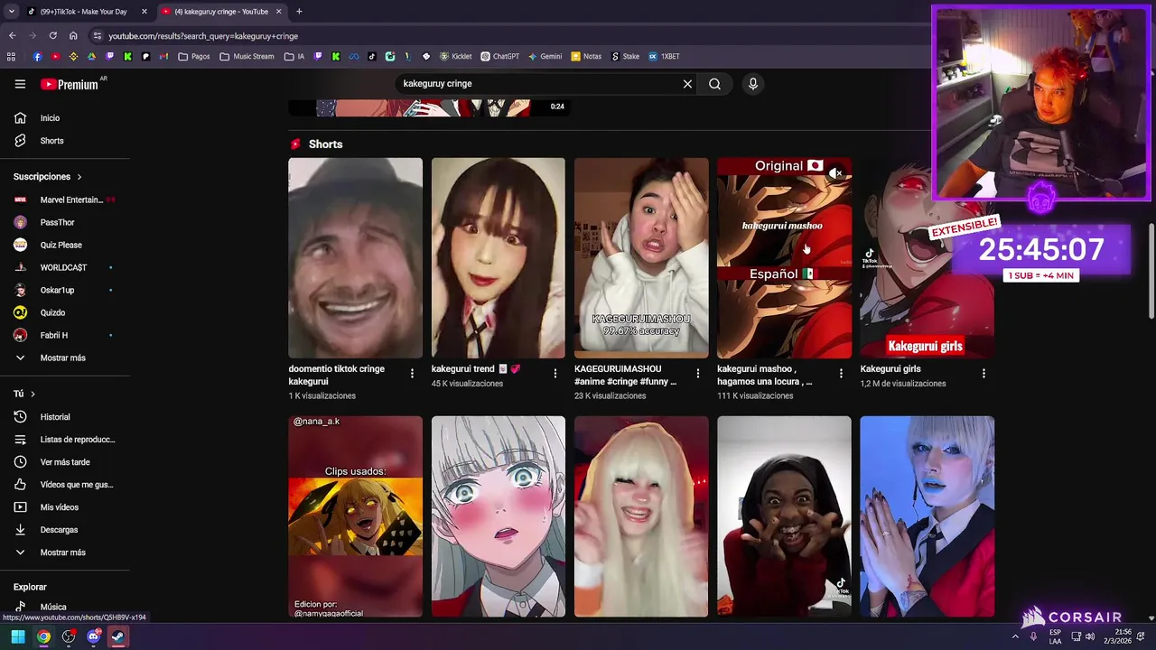This screenshot has width=1156, height=650.
Task: Open the Pagos bookmarks folder
Action: click(194, 56)
